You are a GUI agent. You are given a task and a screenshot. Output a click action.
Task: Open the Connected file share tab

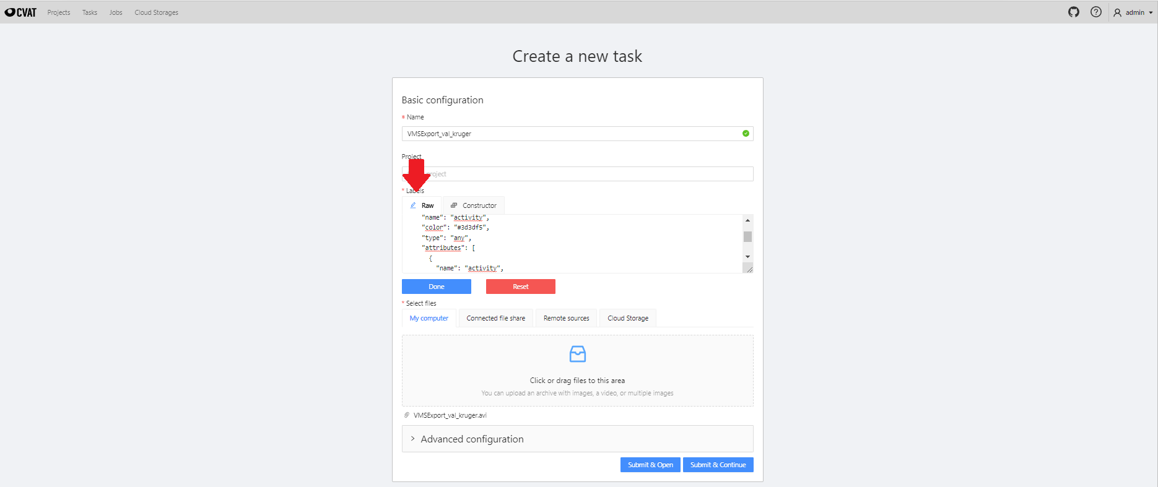(x=495, y=317)
